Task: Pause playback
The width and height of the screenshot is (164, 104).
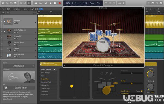Action: pos(55,3)
